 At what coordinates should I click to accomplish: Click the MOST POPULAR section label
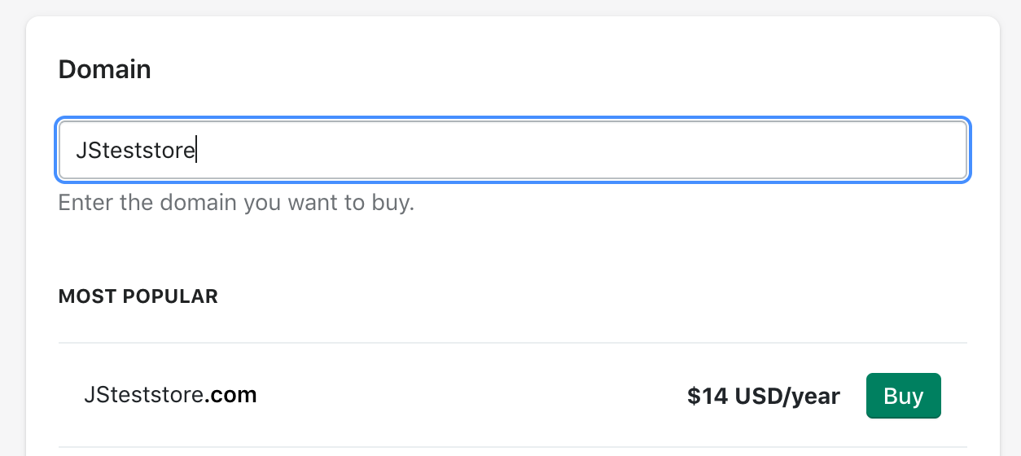138,296
